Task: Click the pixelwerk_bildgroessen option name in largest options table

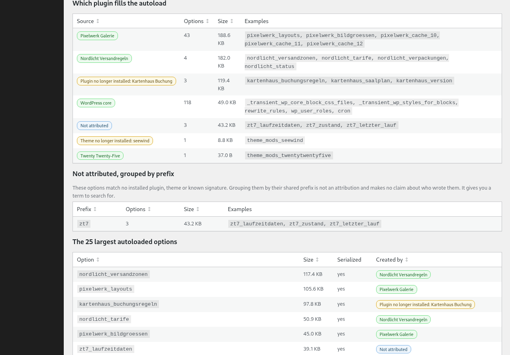Action: click(x=114, y=334)
